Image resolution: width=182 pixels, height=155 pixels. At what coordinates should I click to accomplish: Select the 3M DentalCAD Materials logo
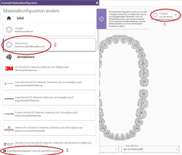point(9,69)
